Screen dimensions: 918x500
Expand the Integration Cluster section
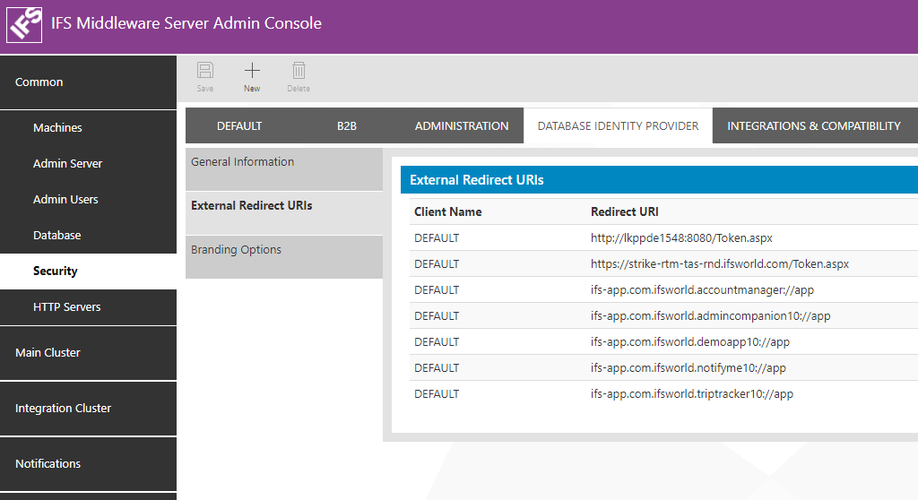click(x=88, y=408)
